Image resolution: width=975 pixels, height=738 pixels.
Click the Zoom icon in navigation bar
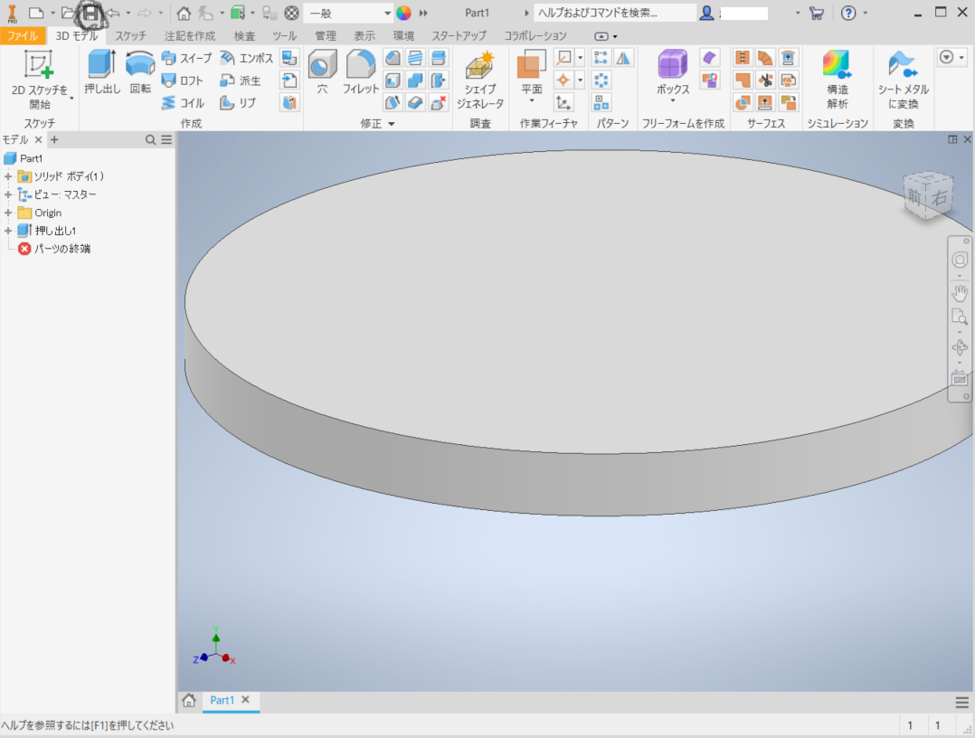960,317
